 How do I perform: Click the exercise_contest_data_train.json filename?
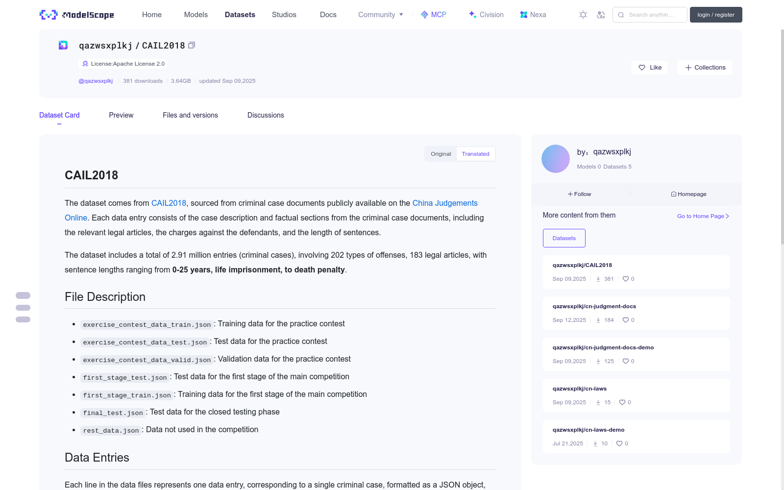click(x=147, y=324)
